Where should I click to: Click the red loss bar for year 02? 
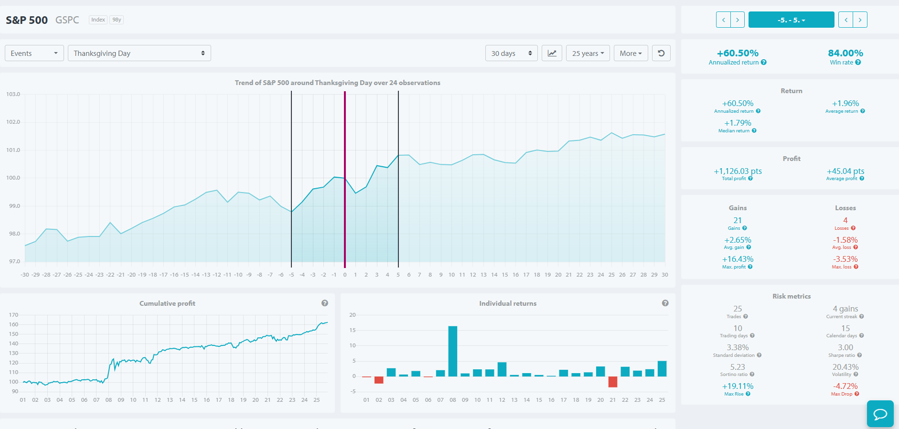point(379,380)
